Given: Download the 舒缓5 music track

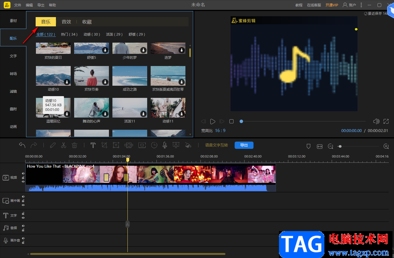Looking at the screenshot, I should pos(105,50).
